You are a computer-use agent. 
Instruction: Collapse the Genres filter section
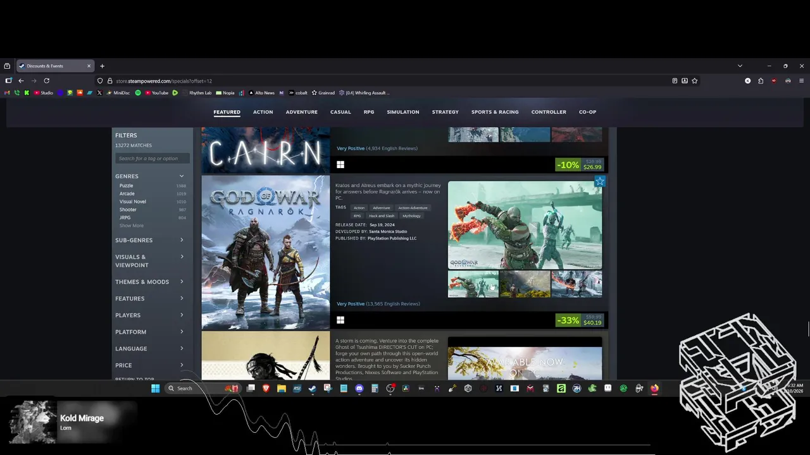151,176
